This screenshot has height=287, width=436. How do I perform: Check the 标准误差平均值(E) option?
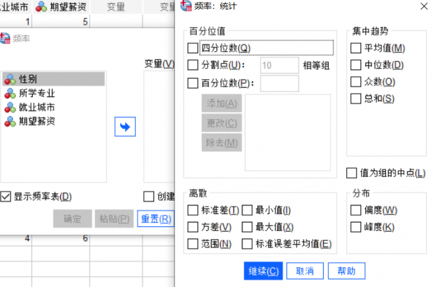247,244
